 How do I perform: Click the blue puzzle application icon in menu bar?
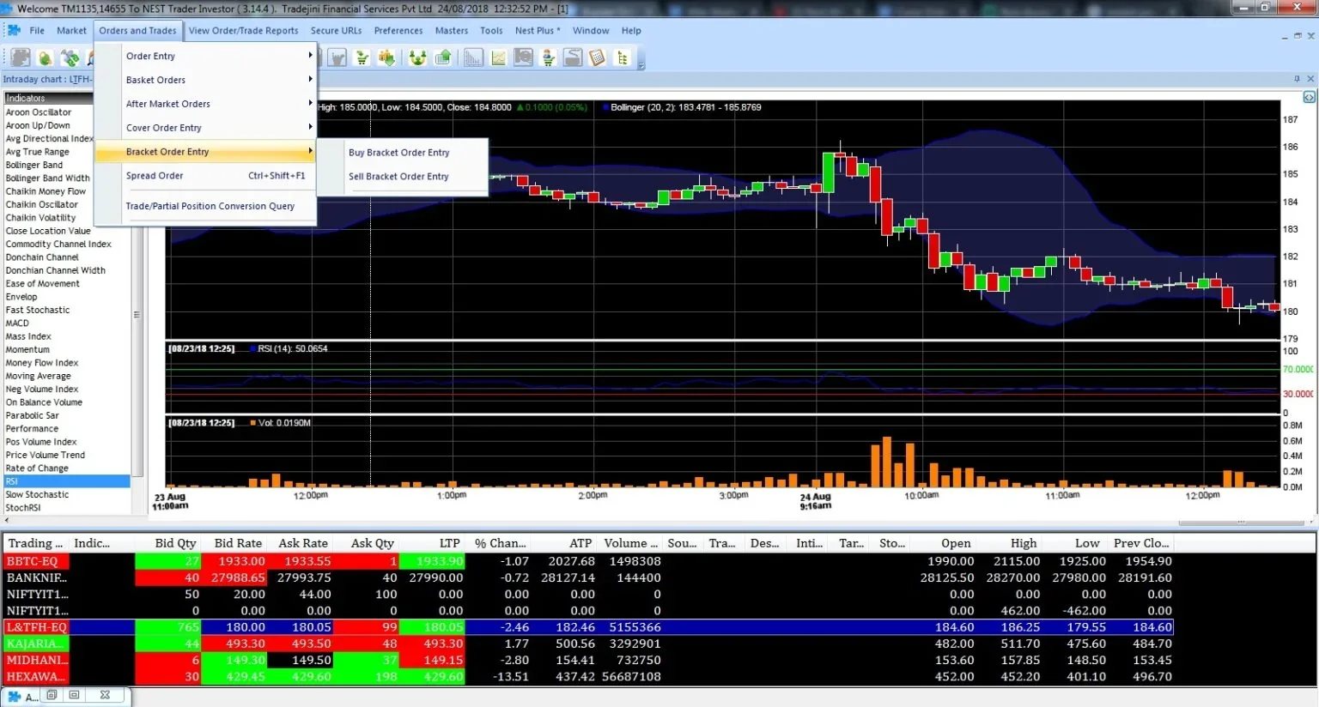pos(14,30)
